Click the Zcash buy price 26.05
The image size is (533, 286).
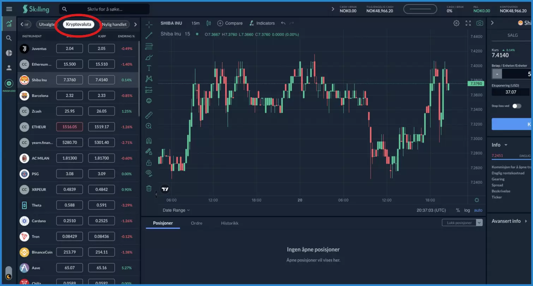pos(101,111)
